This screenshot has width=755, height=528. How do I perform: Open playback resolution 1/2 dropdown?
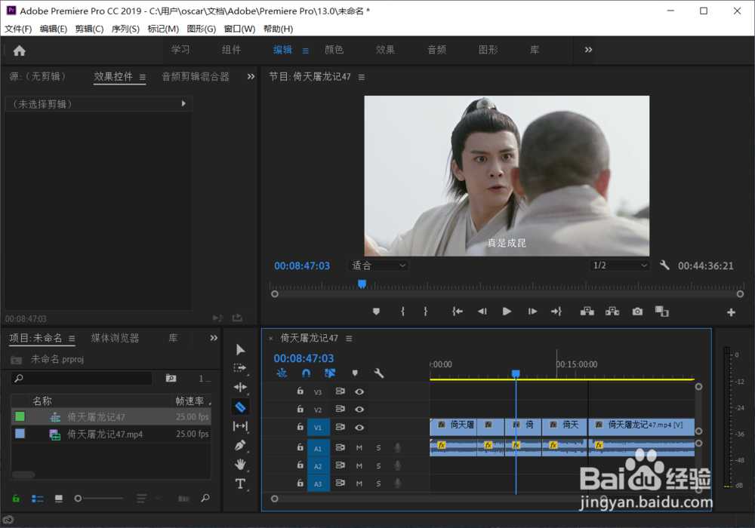tap(620, 266)
